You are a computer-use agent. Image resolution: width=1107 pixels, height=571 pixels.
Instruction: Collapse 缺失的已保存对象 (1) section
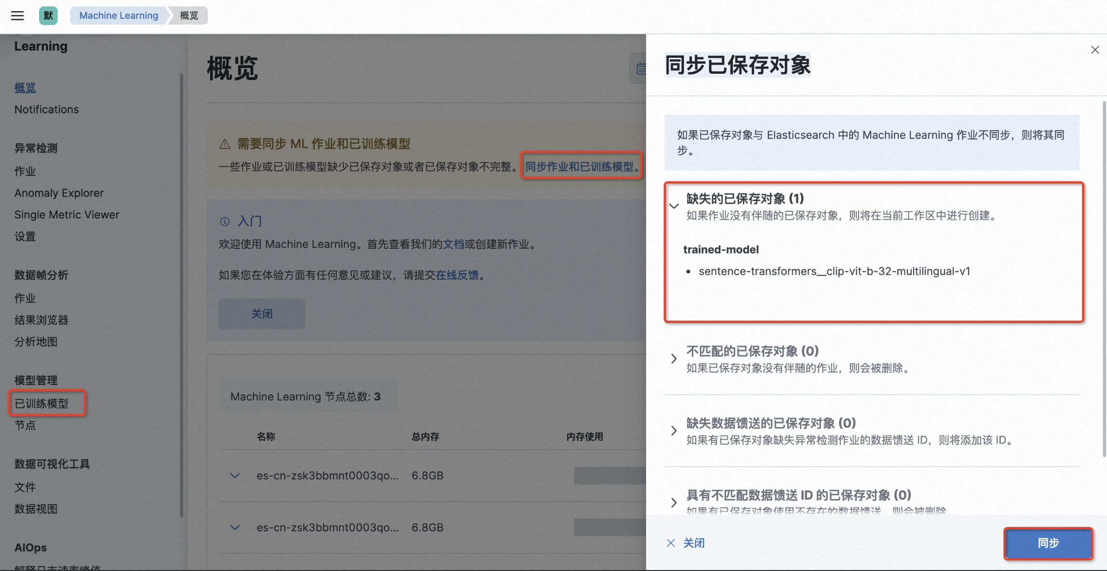point(674,206)
